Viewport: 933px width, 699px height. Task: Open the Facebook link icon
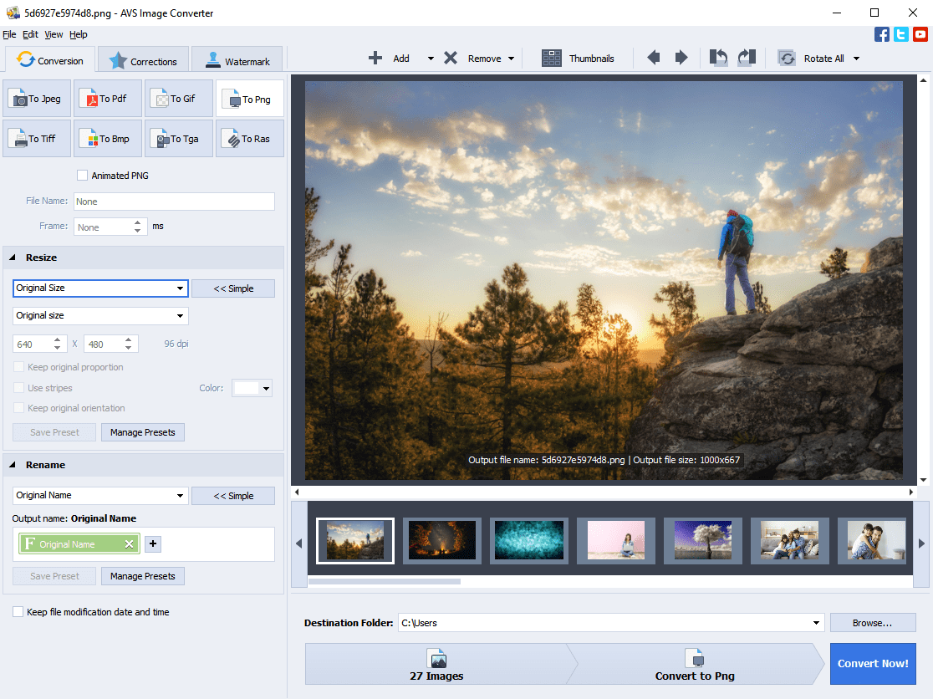point(882,34)
